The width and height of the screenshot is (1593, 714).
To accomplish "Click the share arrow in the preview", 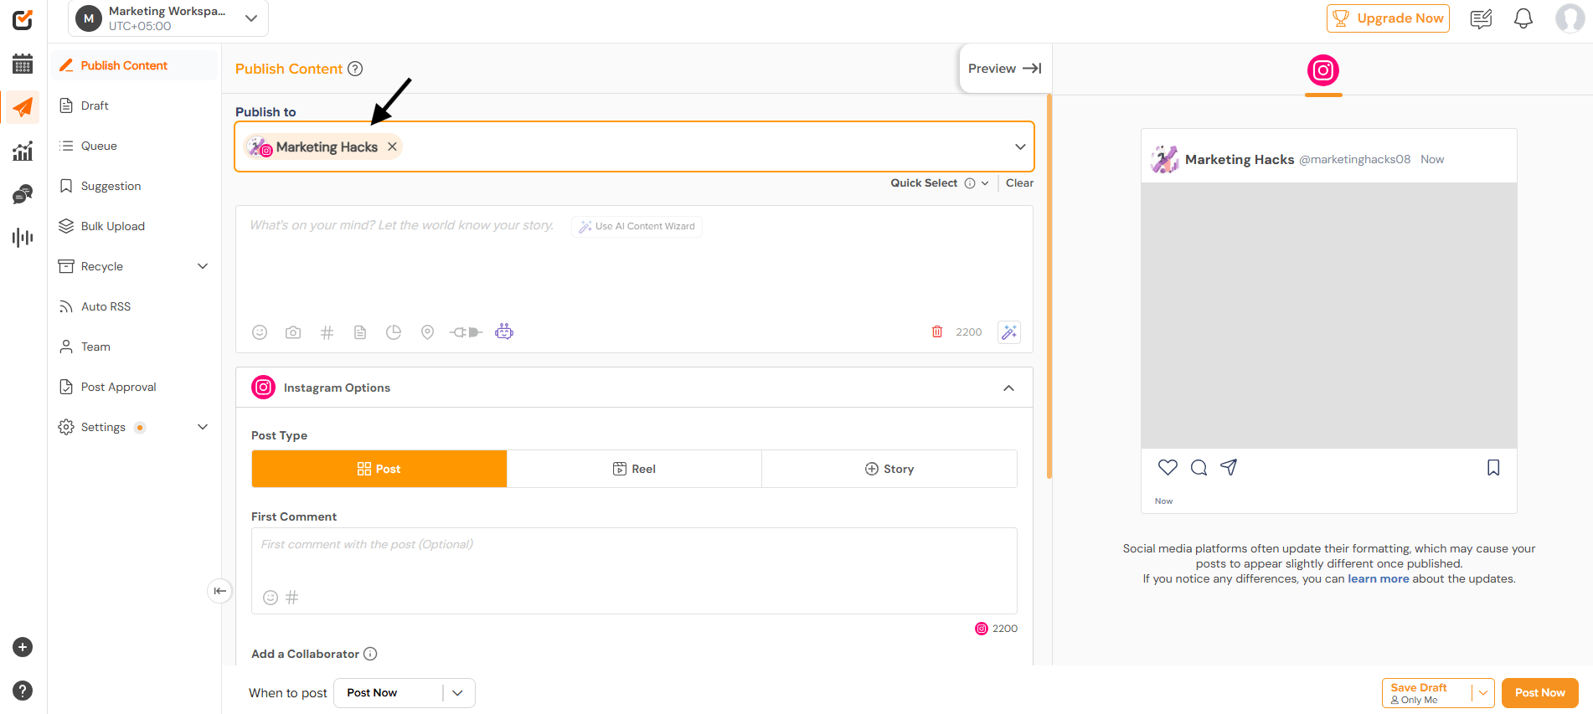I will point(1229,467).
